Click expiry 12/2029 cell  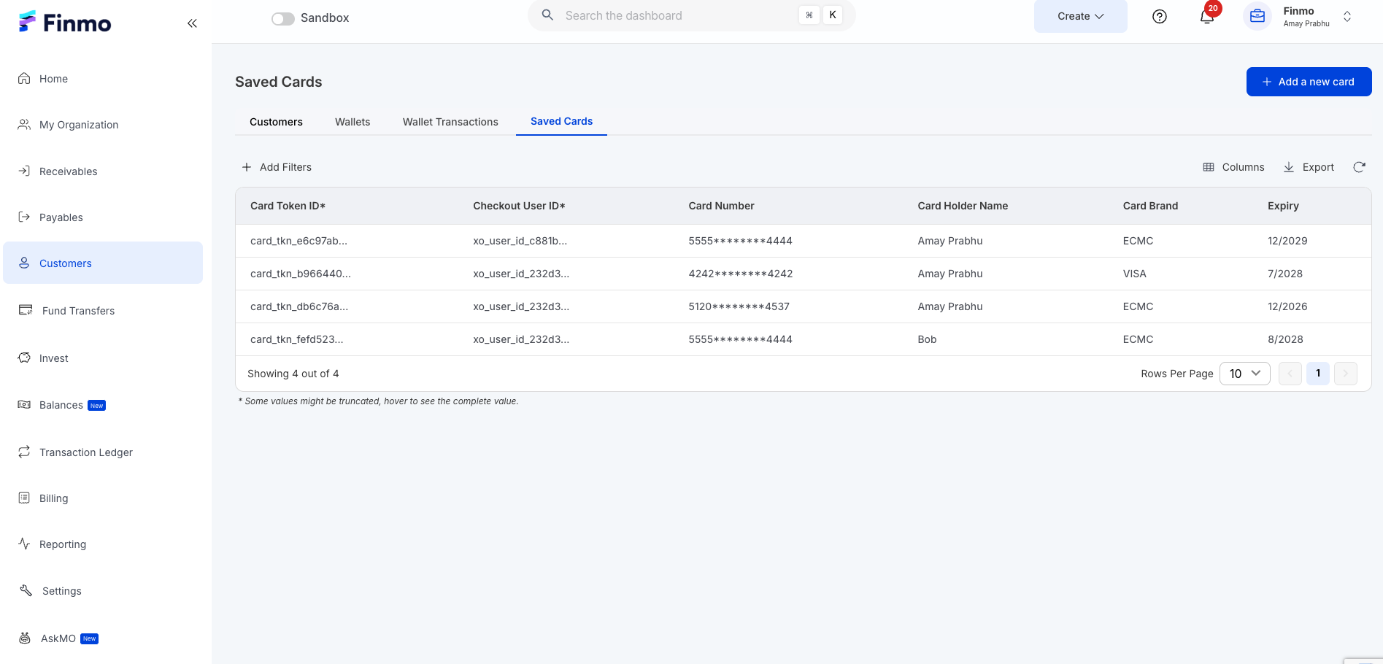[1287, 241]
